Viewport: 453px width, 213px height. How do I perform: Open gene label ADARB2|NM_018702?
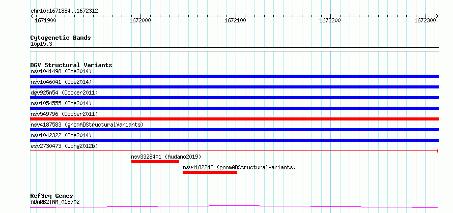click(x=55, y=202)
